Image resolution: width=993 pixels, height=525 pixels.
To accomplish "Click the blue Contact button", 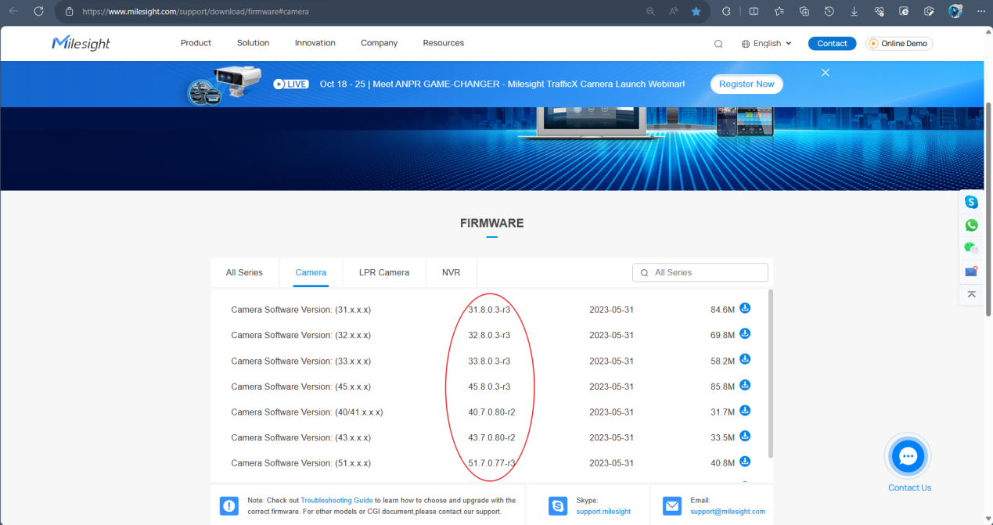I will point(832,44).
